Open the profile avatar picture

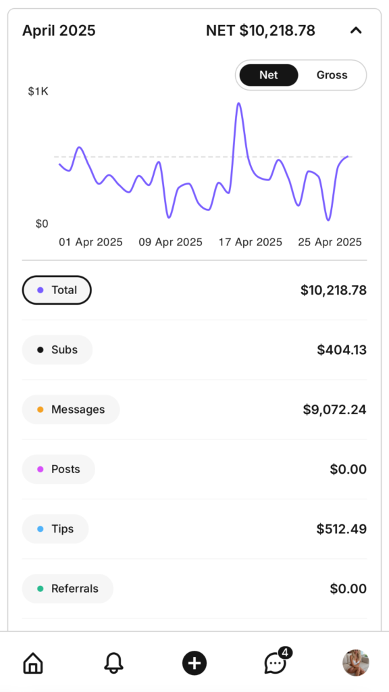[355, 663]
